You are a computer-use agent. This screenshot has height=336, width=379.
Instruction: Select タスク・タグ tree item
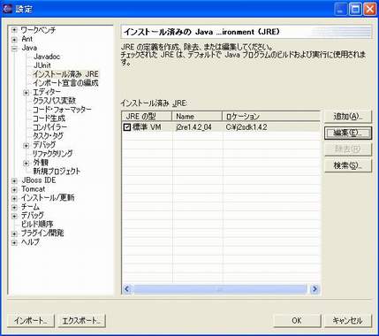tap(48, 136)
